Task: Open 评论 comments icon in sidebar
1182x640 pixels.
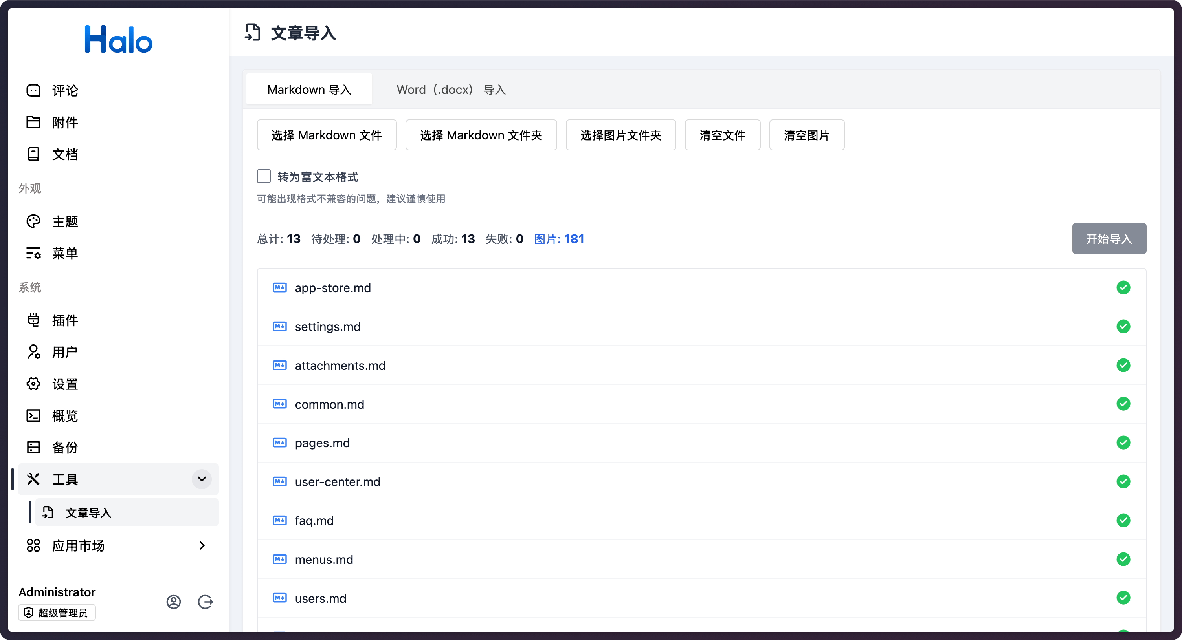Action: coord(33,90)
